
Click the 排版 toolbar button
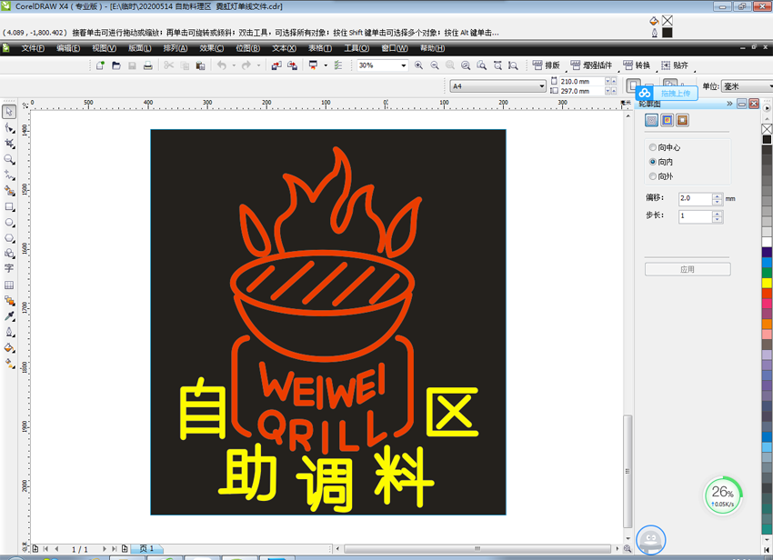click(x=547, y=65)
